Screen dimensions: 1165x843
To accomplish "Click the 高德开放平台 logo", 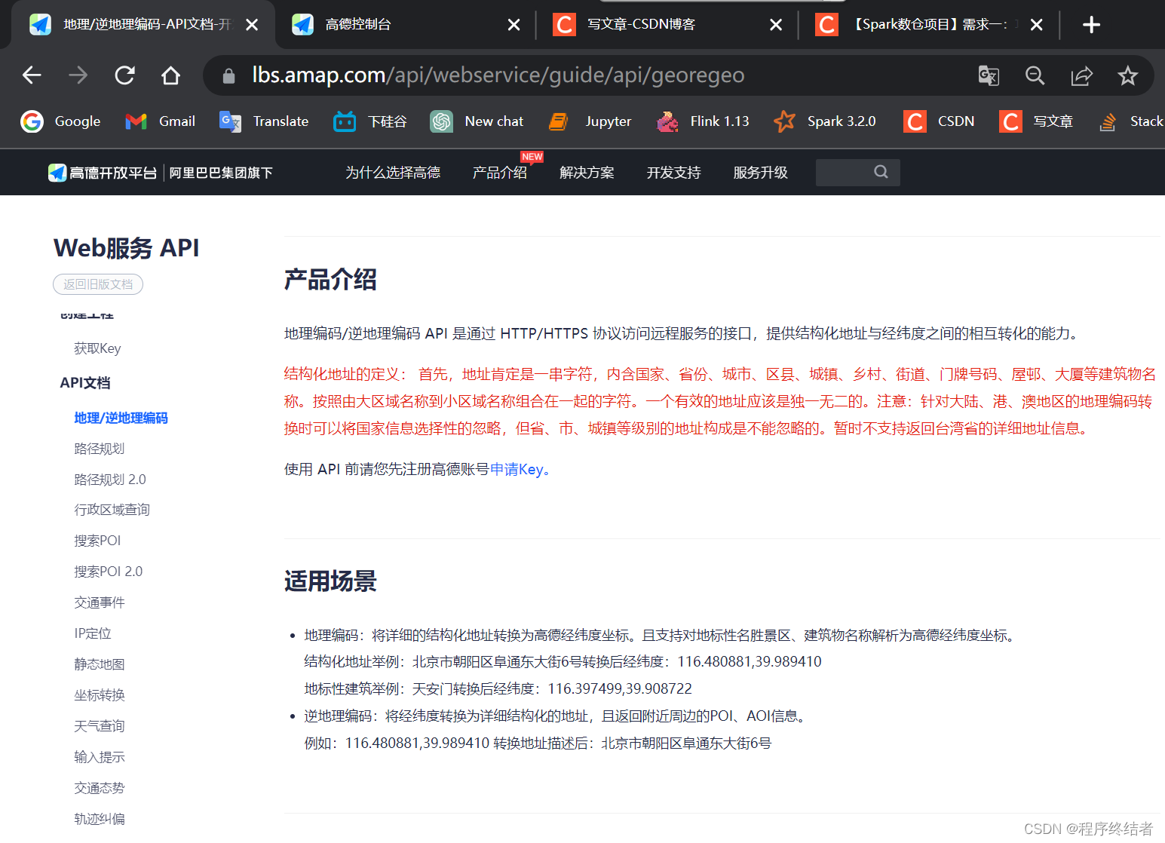I will [x=103, y=173].
